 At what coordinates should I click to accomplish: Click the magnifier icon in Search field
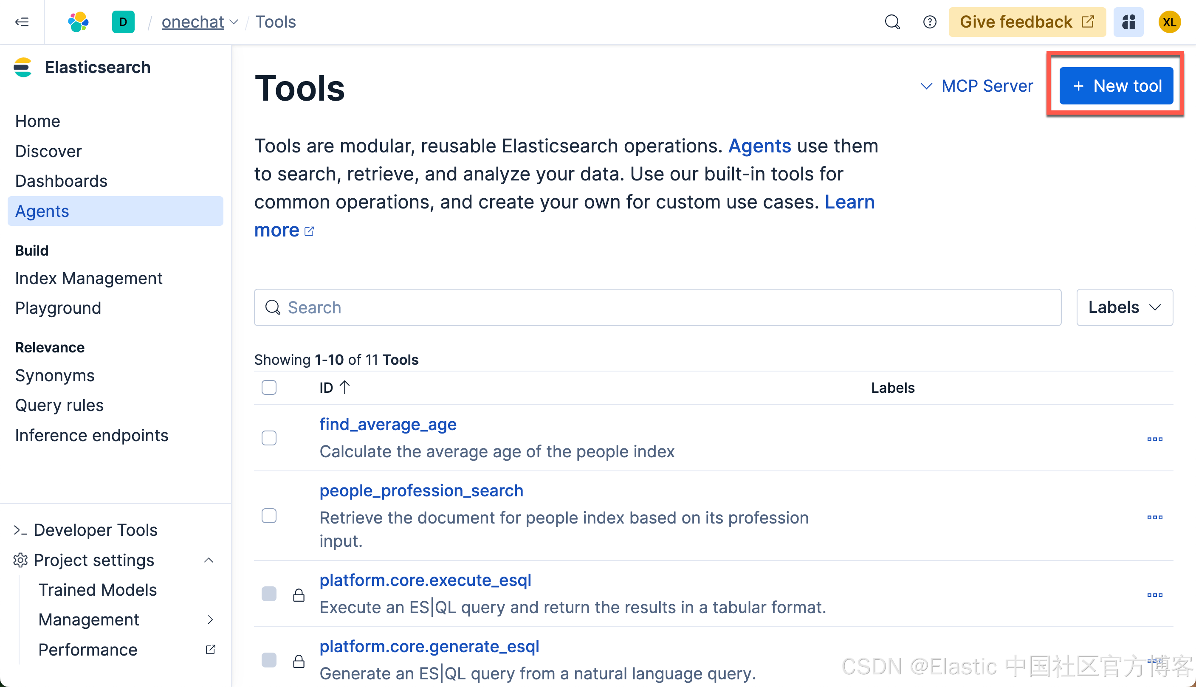273,308
